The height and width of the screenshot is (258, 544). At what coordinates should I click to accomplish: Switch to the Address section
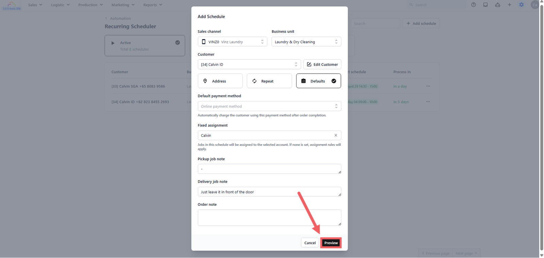(220, 81)
